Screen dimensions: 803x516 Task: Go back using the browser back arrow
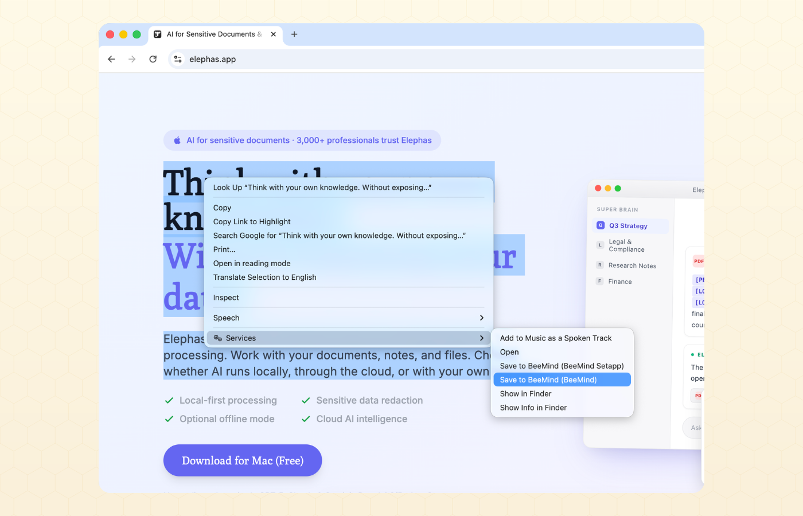pyautogui.click(x=111, y=59)
